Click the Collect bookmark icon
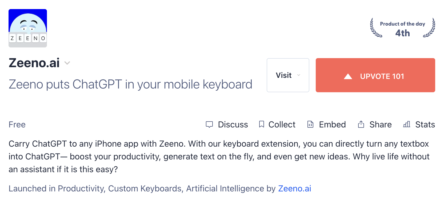 pyautogui.click(x=262, y=124)
